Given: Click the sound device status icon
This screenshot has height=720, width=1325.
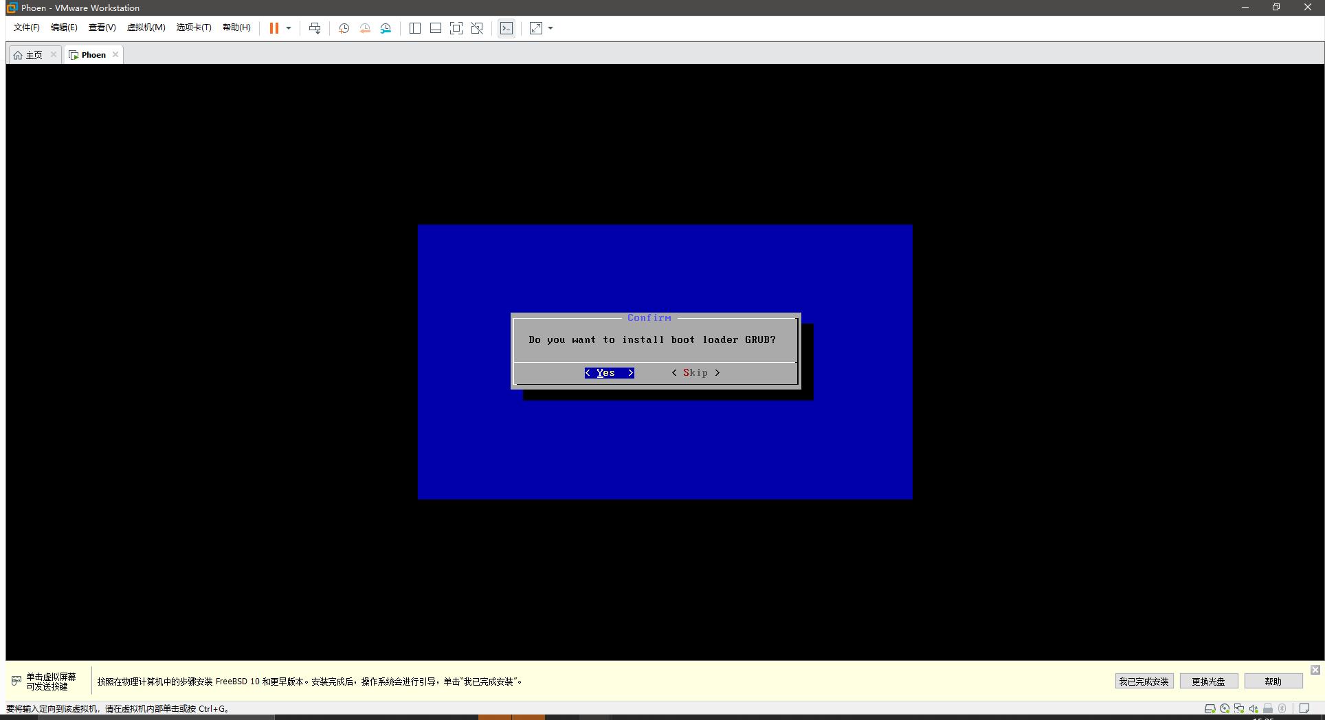Looking at the screenshot, I should (1254, 708).
